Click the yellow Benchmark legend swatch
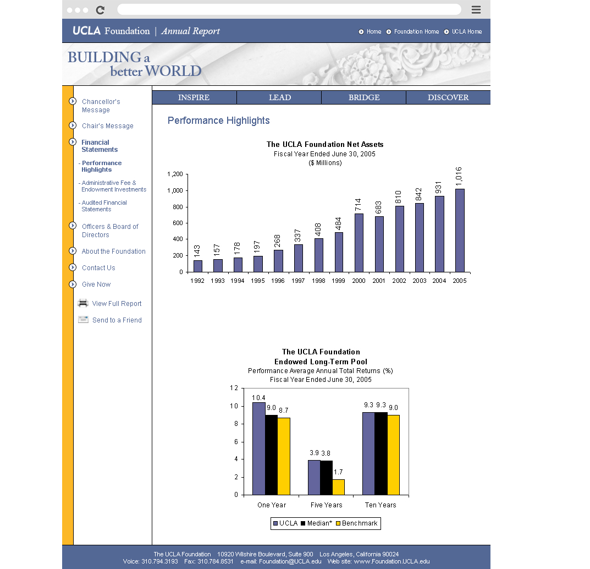Image resolution: width=590 pixels, height=569 pixels. (339, 523)
